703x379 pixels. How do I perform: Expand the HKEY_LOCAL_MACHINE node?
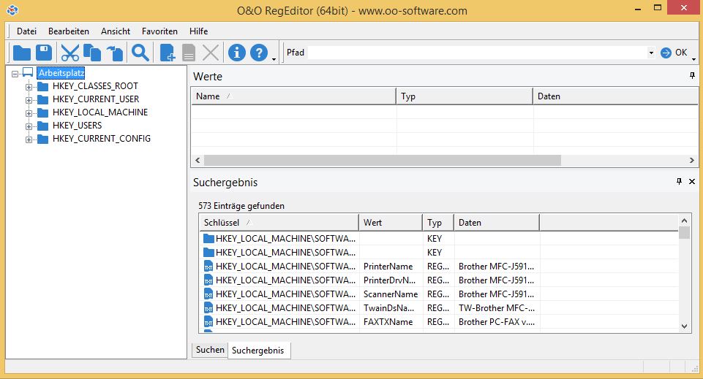pos(29,113)
